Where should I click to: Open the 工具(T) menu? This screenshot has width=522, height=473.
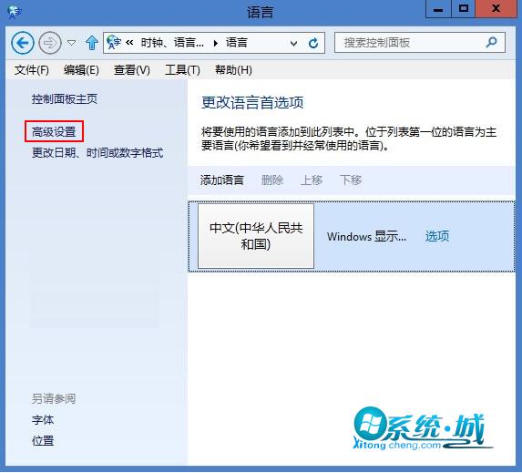coord(182,70)
